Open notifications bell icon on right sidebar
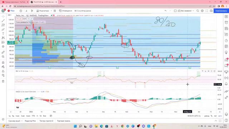Viewport: 229px width, 129px height. point(226,83)
